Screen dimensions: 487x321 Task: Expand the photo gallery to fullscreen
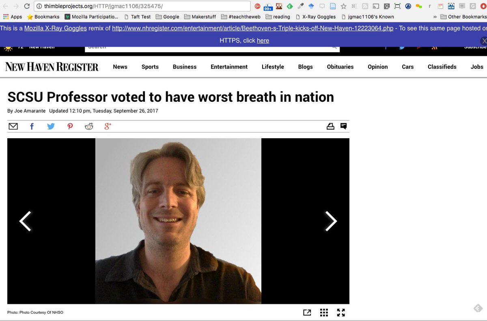341,312
